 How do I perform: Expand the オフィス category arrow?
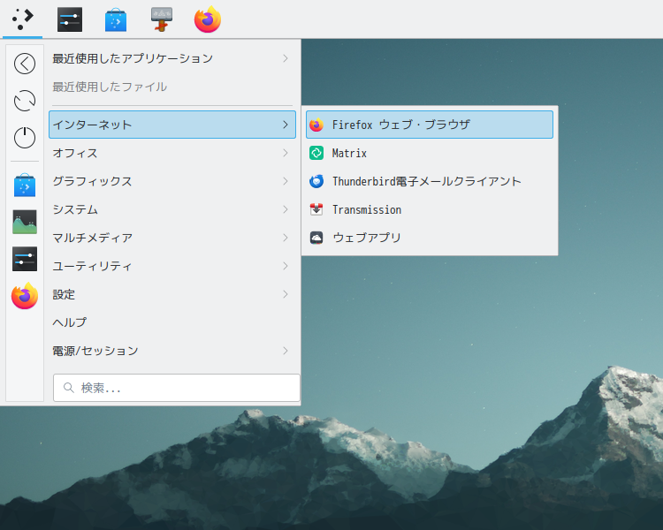(286, 153)
